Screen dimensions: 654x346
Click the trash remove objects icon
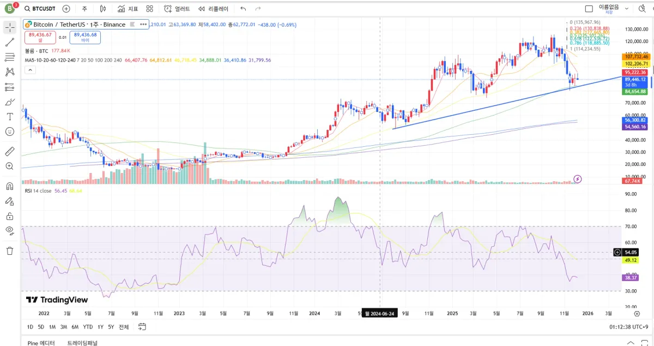pos(10,250)
